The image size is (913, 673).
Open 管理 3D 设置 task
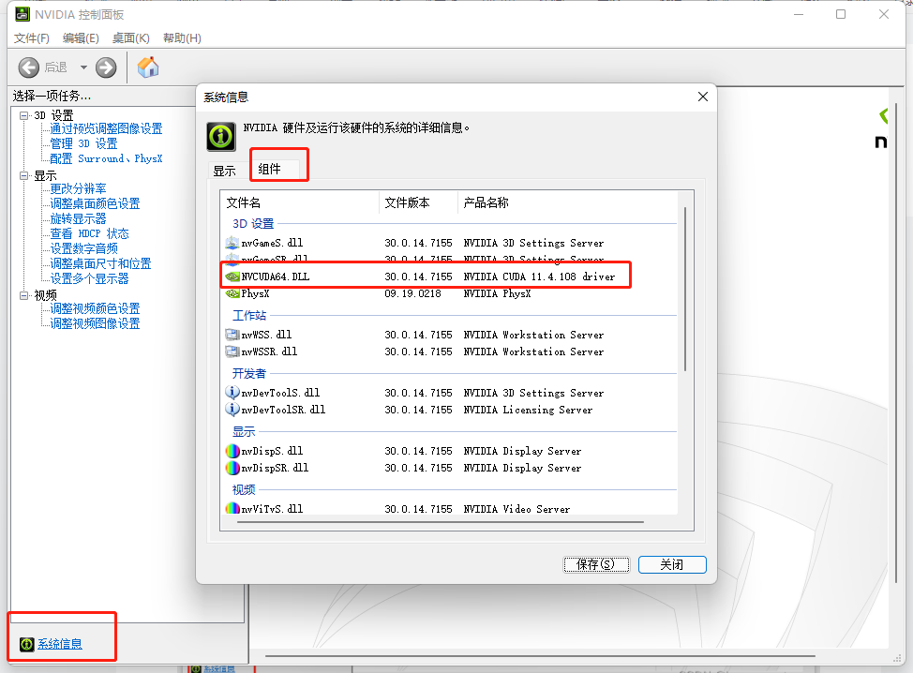[x=83, y=143]
